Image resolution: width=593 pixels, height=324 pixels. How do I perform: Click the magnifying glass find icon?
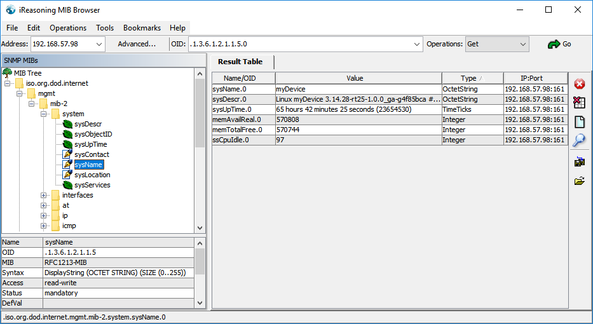pos(579,141)
